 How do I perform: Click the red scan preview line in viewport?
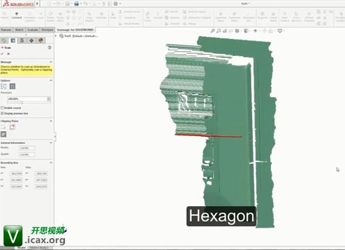pos(209,136)
